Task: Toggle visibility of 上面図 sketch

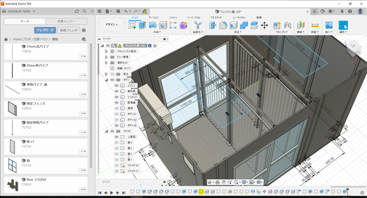Action: 117,137
